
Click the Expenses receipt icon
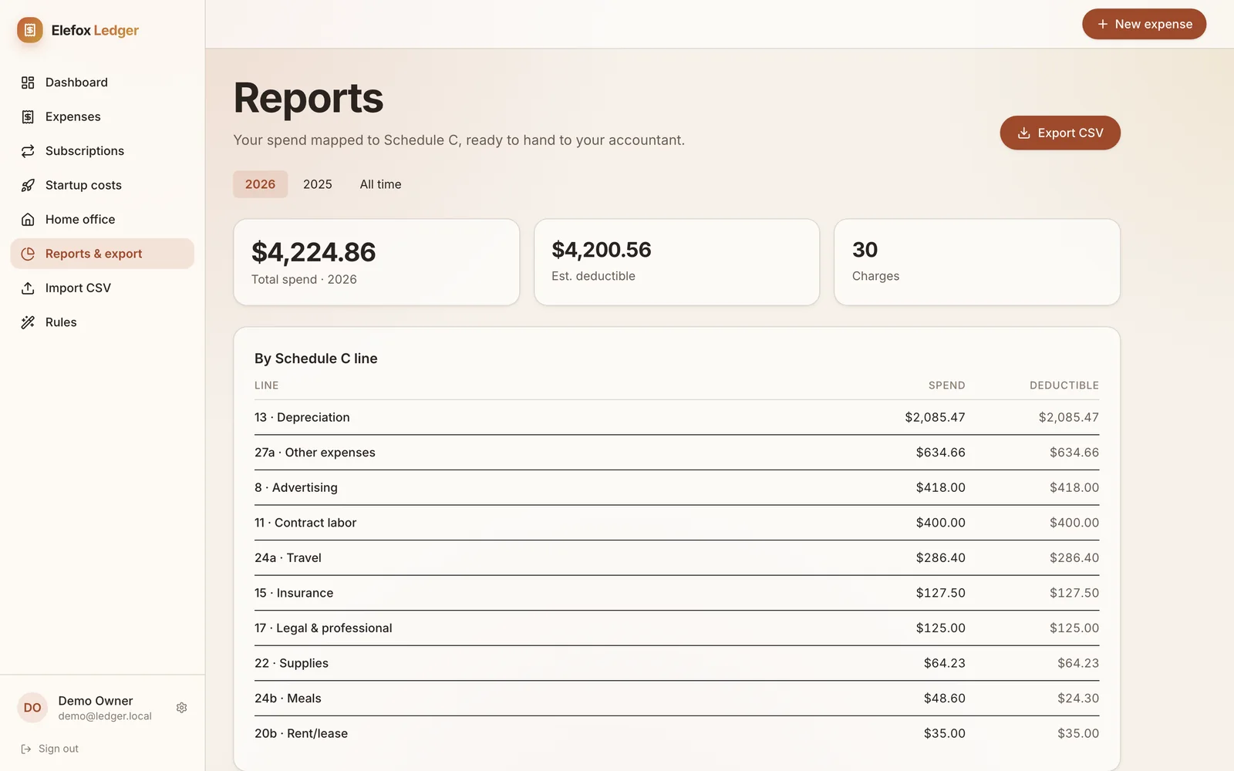(28, 116)
